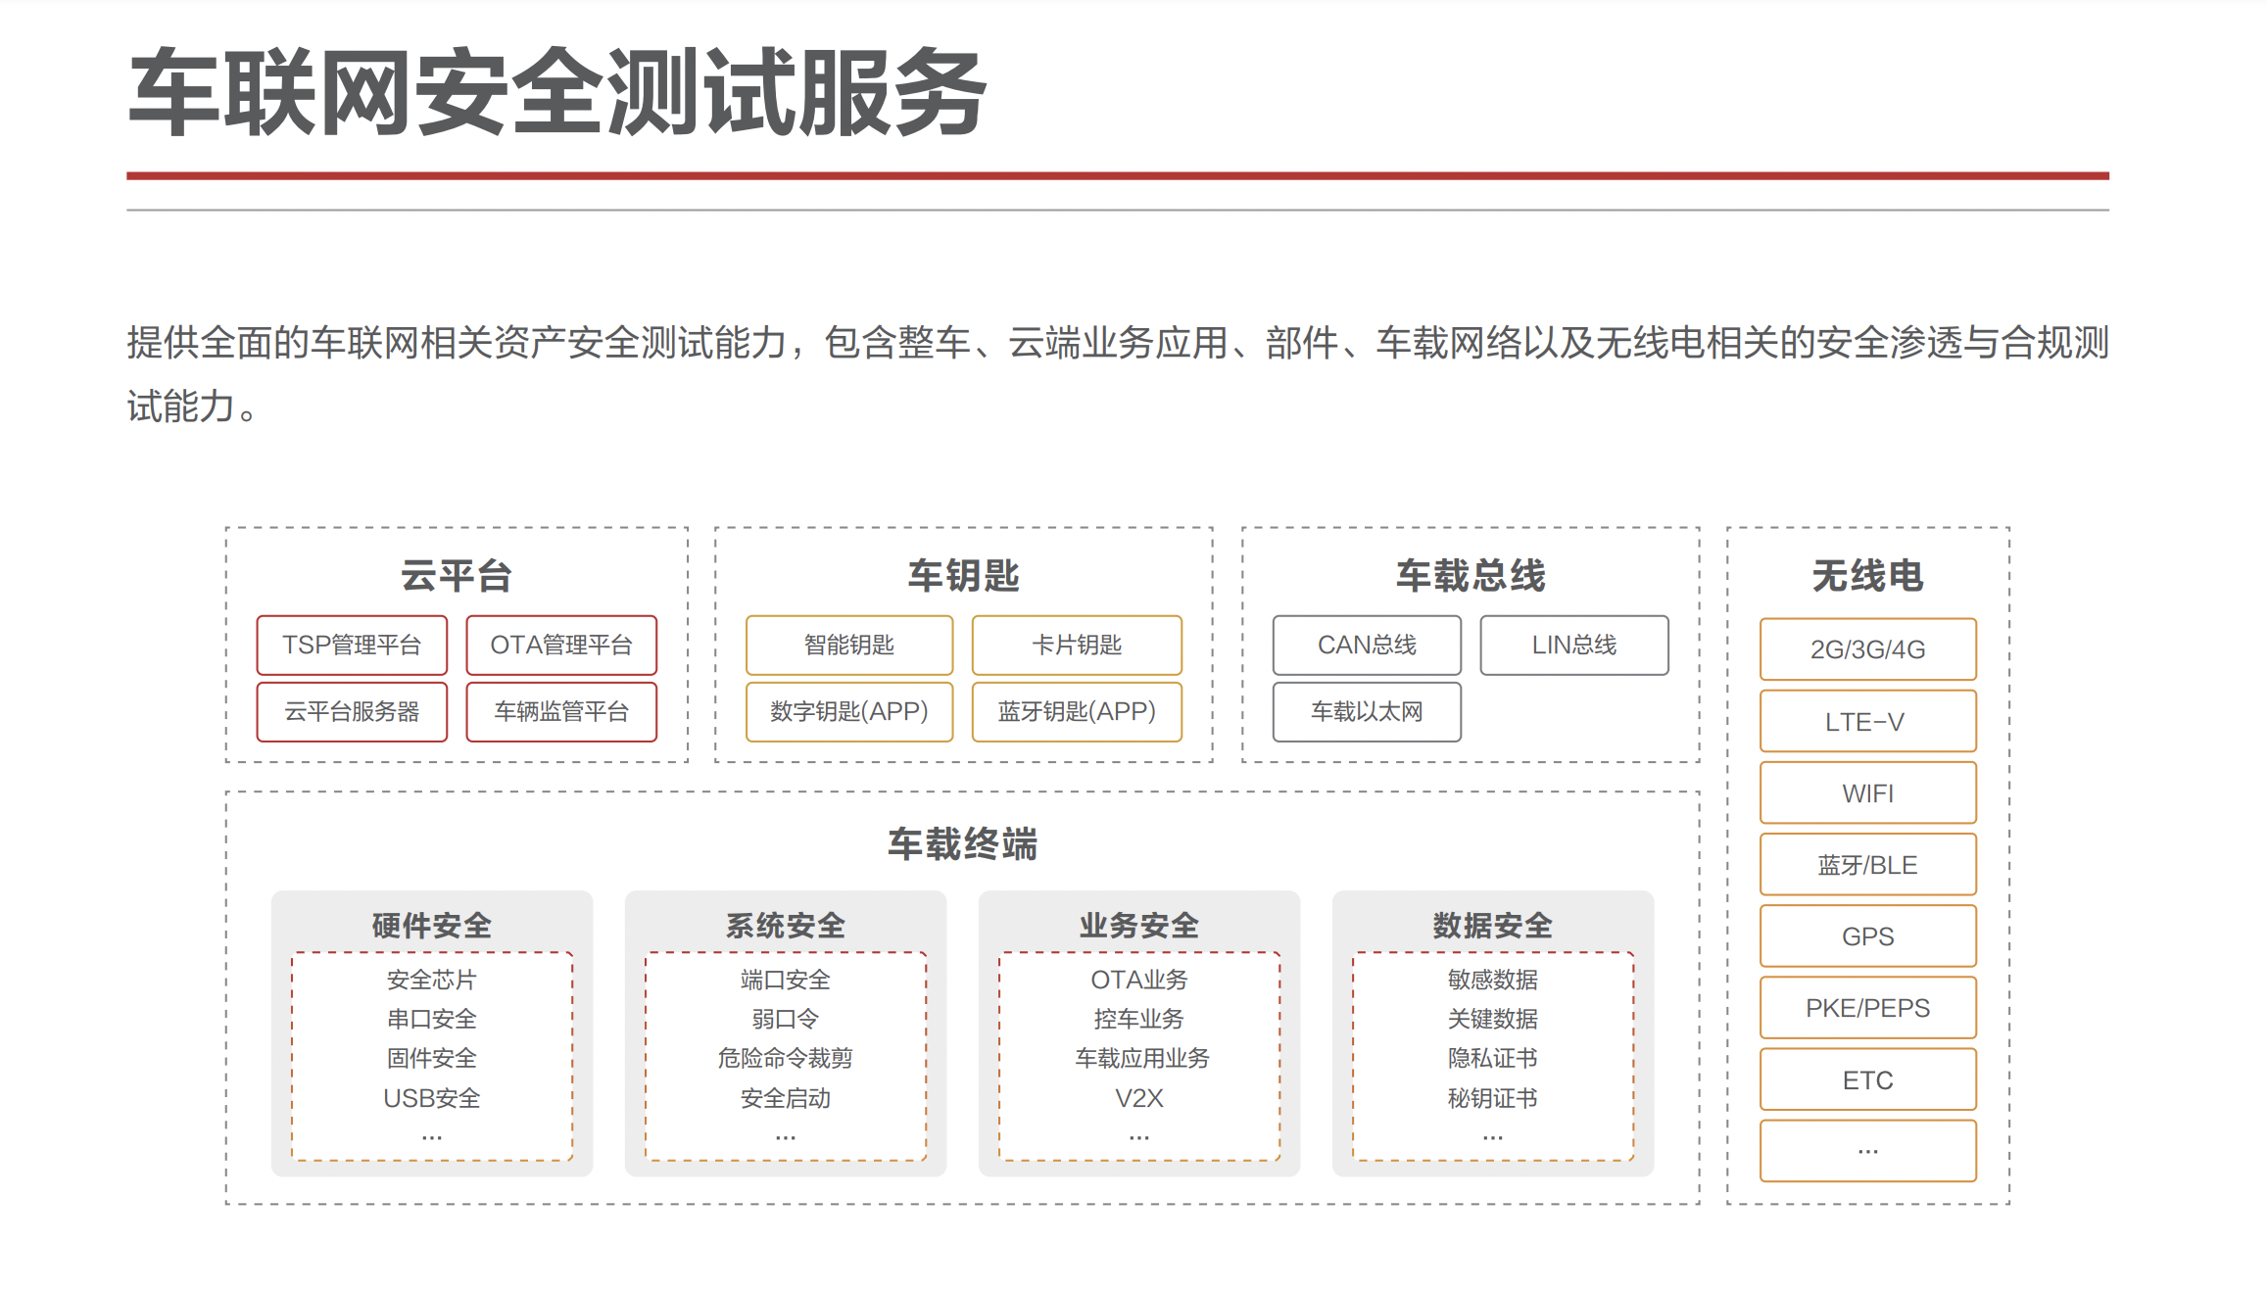This screenshot has width=2267, height=1293.
Task: Select 2G/3G/4G in the 无线电 column
Action: (x=1866, y=648)
